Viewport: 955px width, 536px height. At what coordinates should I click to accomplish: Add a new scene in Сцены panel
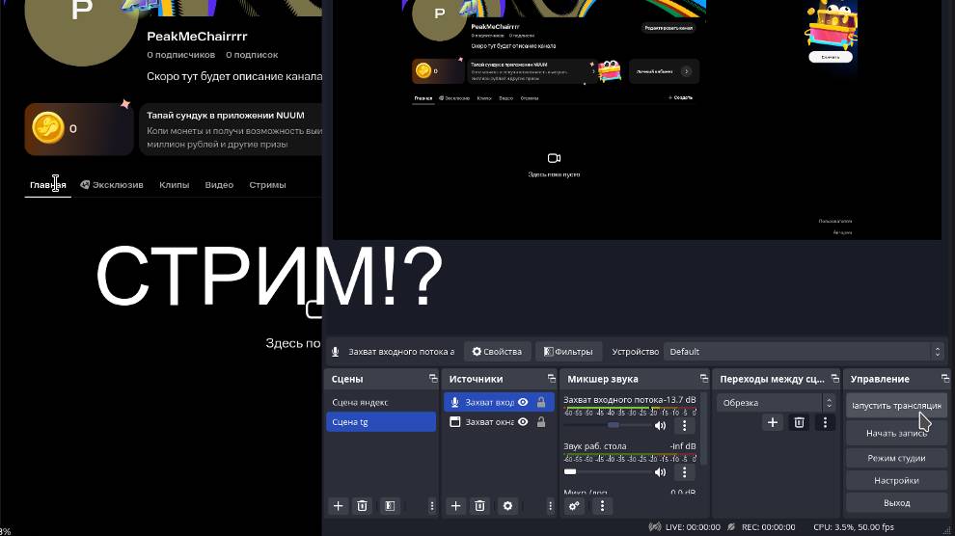tap(338, 505)
